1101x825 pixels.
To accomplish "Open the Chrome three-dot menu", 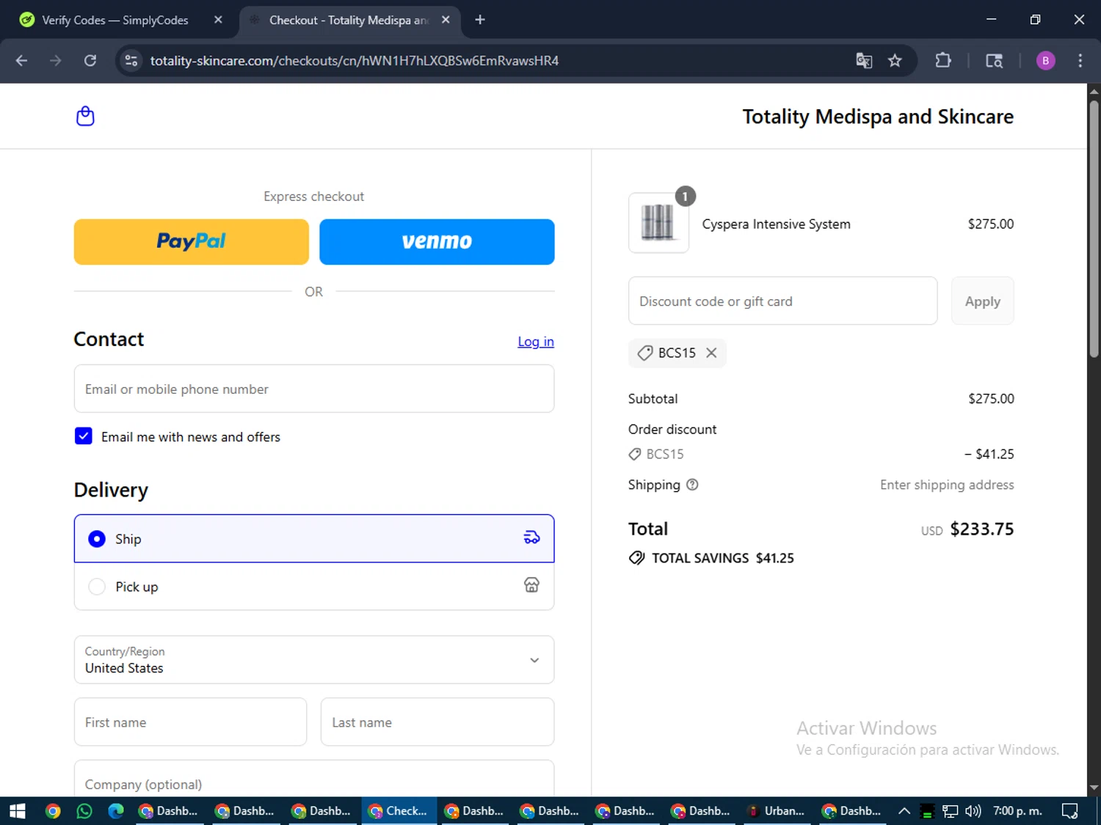I will [x=1080, y=61].
